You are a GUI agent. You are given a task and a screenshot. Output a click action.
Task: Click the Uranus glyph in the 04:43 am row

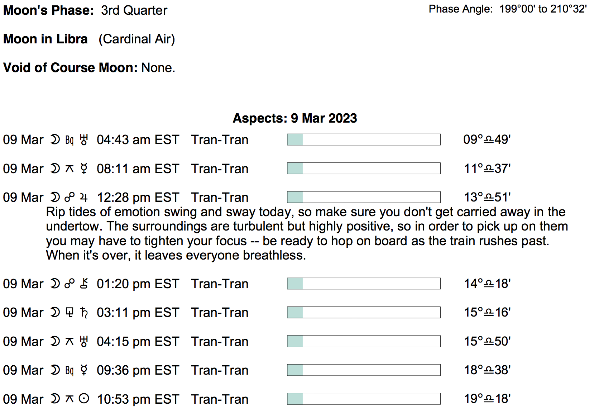(x=84, y=140)
